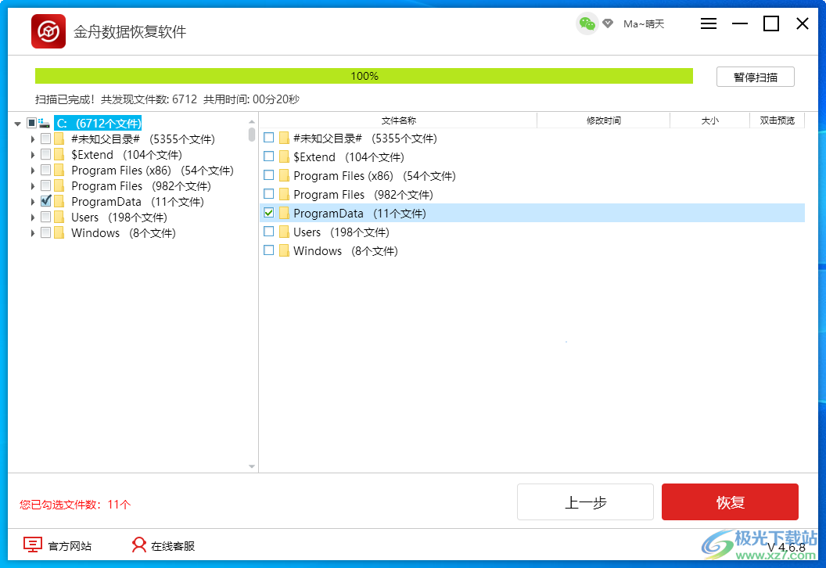Check $Extend checkbox in left tree

coord(46,154)
